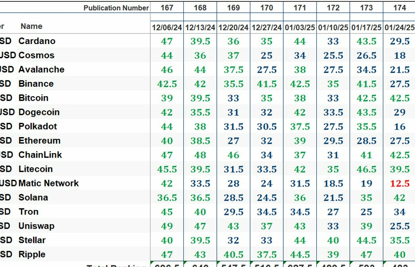The width and height of the screenshot is (415, 267).
Task: Click Solana's 42 value under 01/24/25
Action: pyautogui.click(x=400, y=198)
